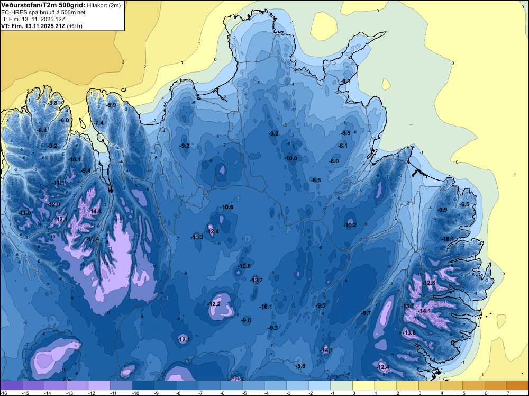Click the '7' legend scale label
Viewport: 529px width, 396px height.
click(508, 393)
